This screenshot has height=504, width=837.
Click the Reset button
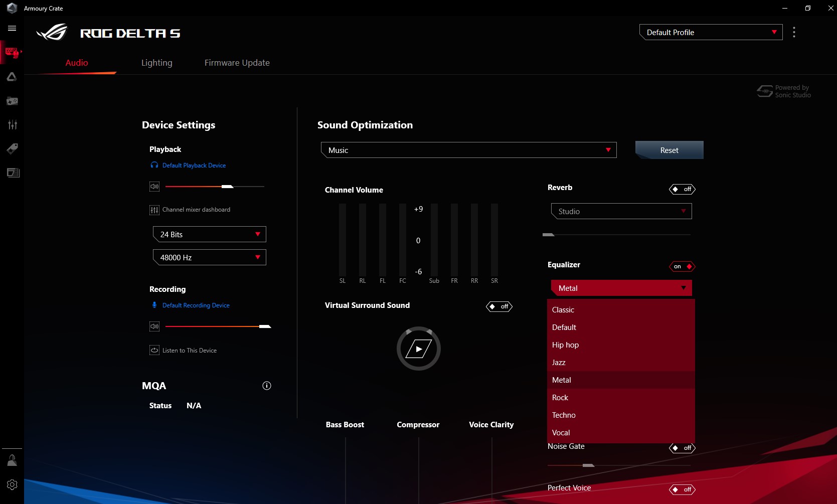669,150
